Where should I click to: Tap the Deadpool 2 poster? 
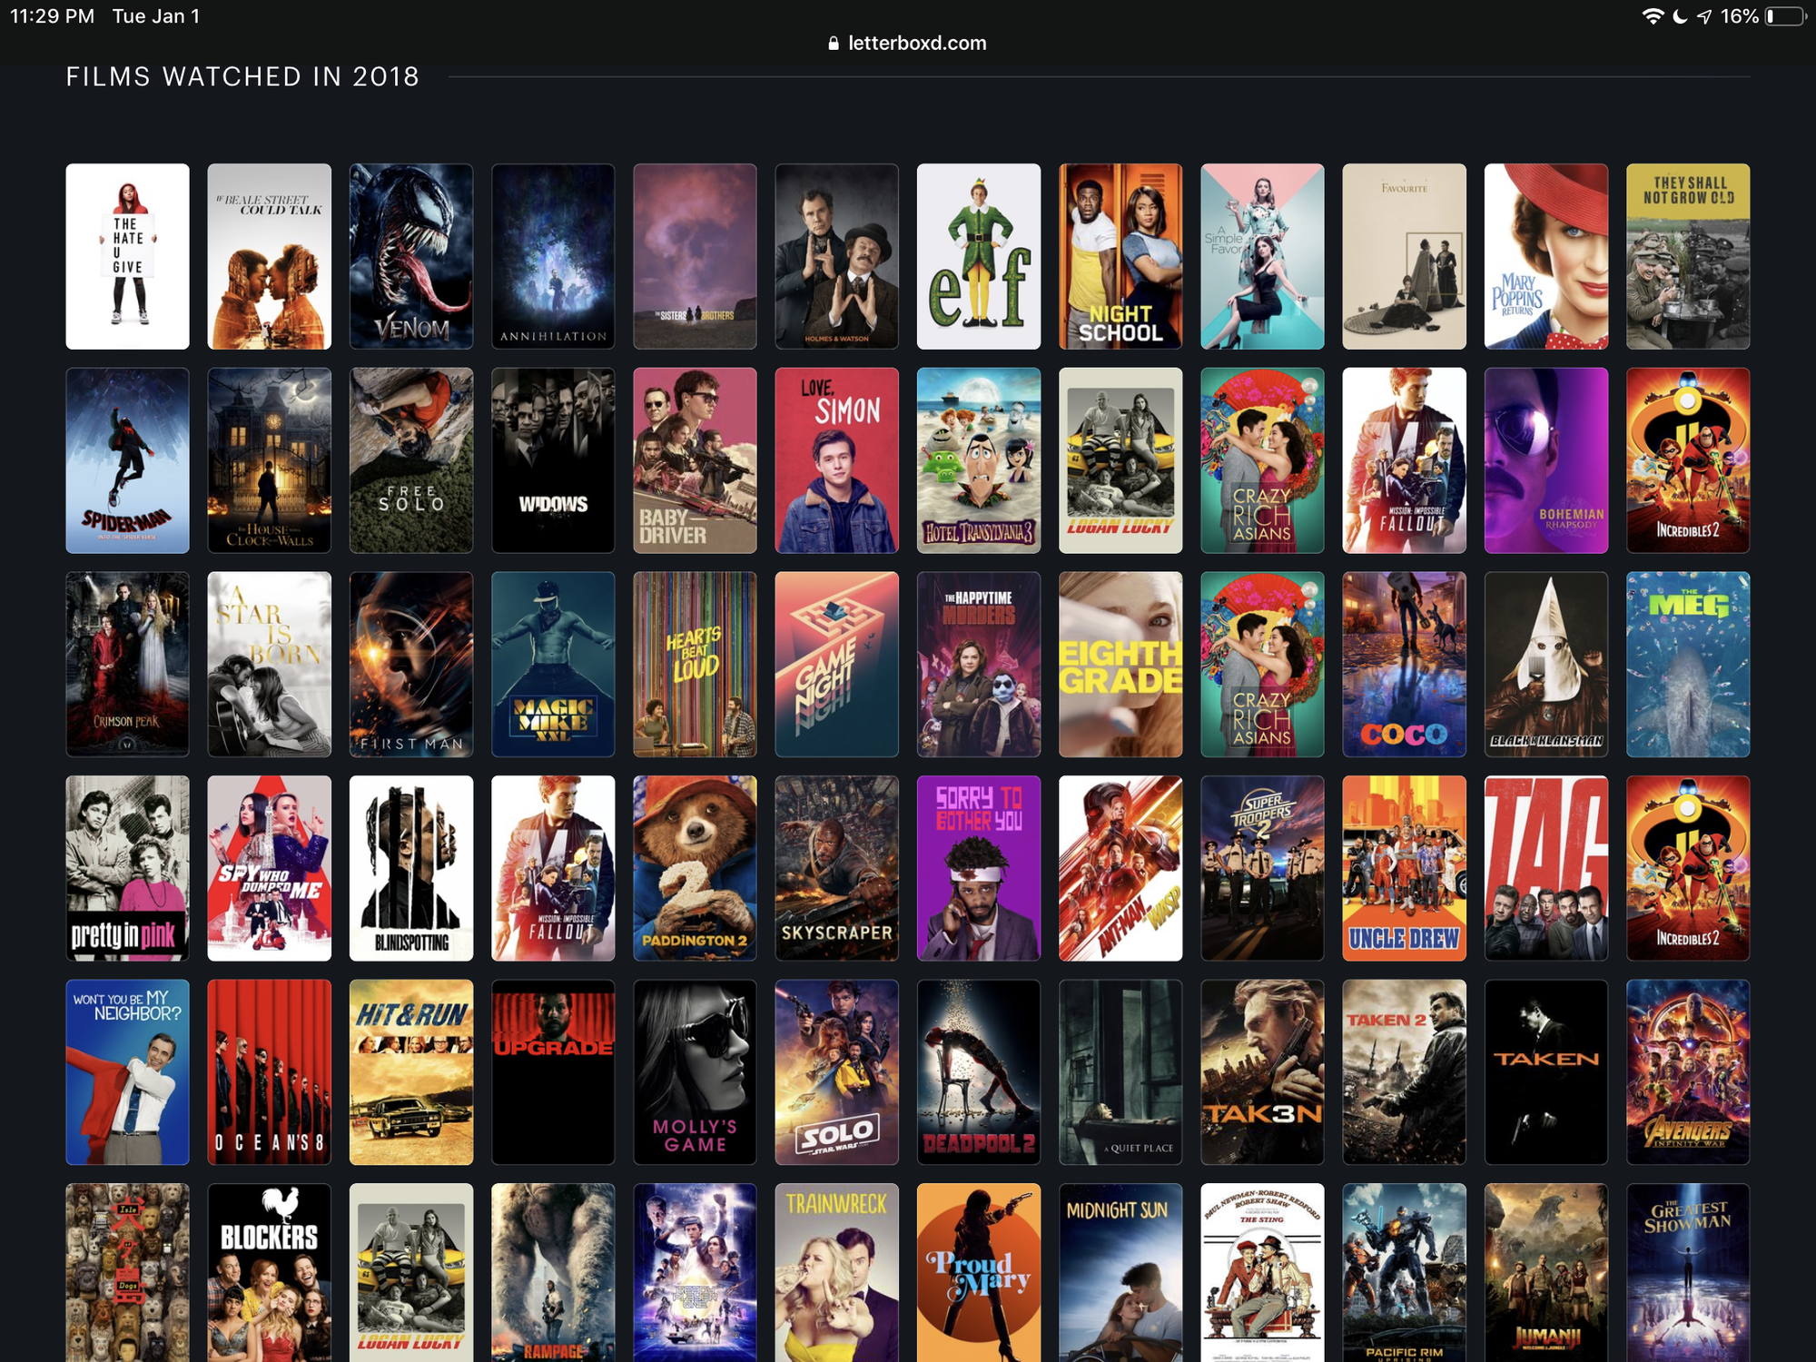coord(978,1071)
